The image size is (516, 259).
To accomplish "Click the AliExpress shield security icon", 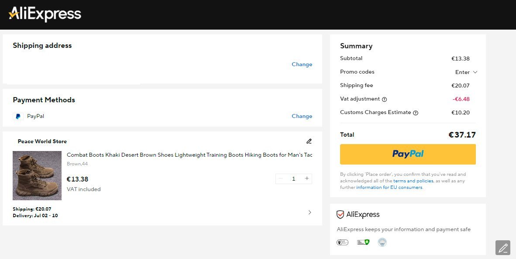I will [x=340, y=215].
